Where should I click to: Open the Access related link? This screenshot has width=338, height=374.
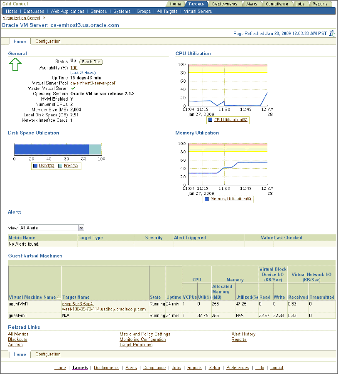tap(15, 344)
